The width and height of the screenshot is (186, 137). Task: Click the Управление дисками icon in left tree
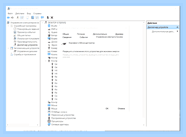point(15,51)
